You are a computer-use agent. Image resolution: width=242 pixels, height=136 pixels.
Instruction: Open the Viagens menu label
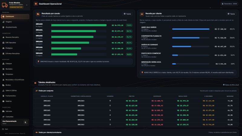coord(9,22)
